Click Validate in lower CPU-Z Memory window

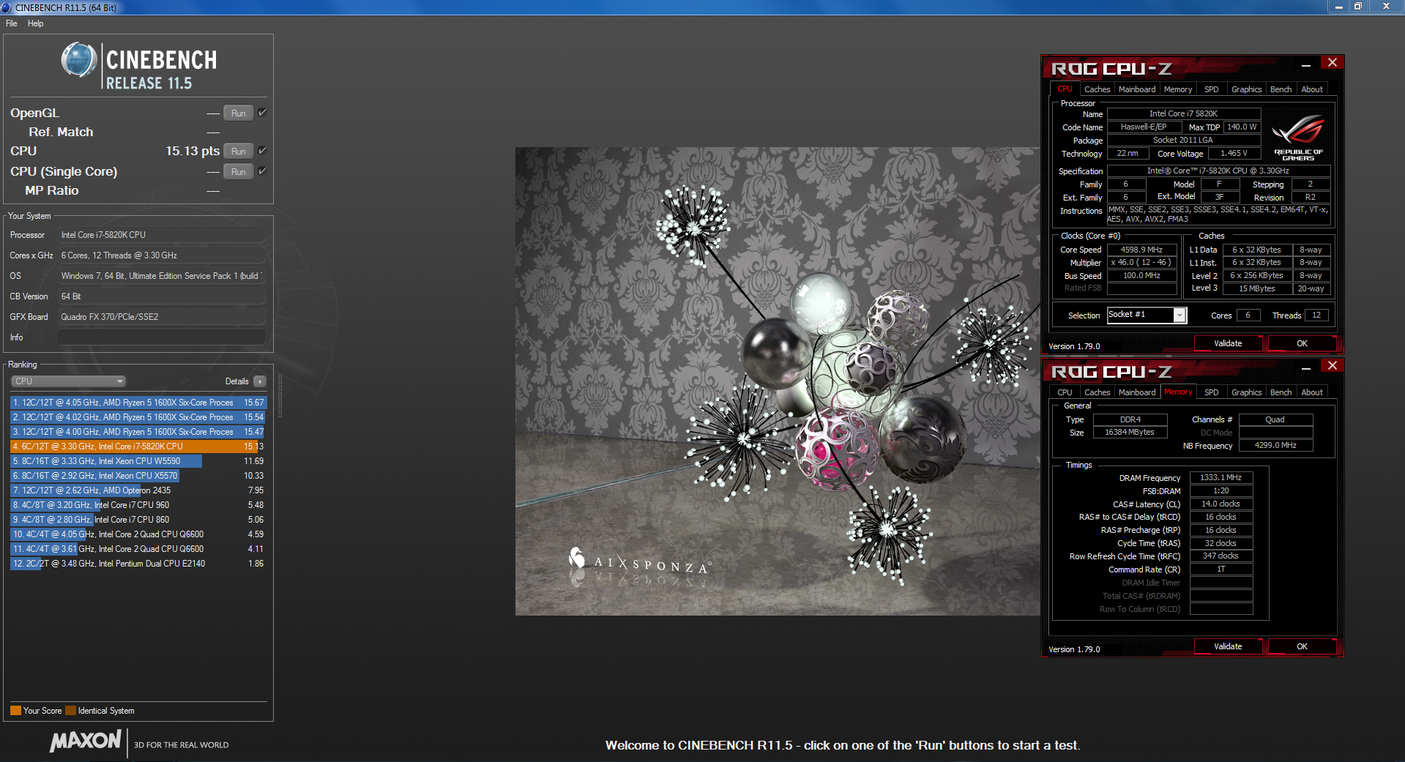point(1228,646)
